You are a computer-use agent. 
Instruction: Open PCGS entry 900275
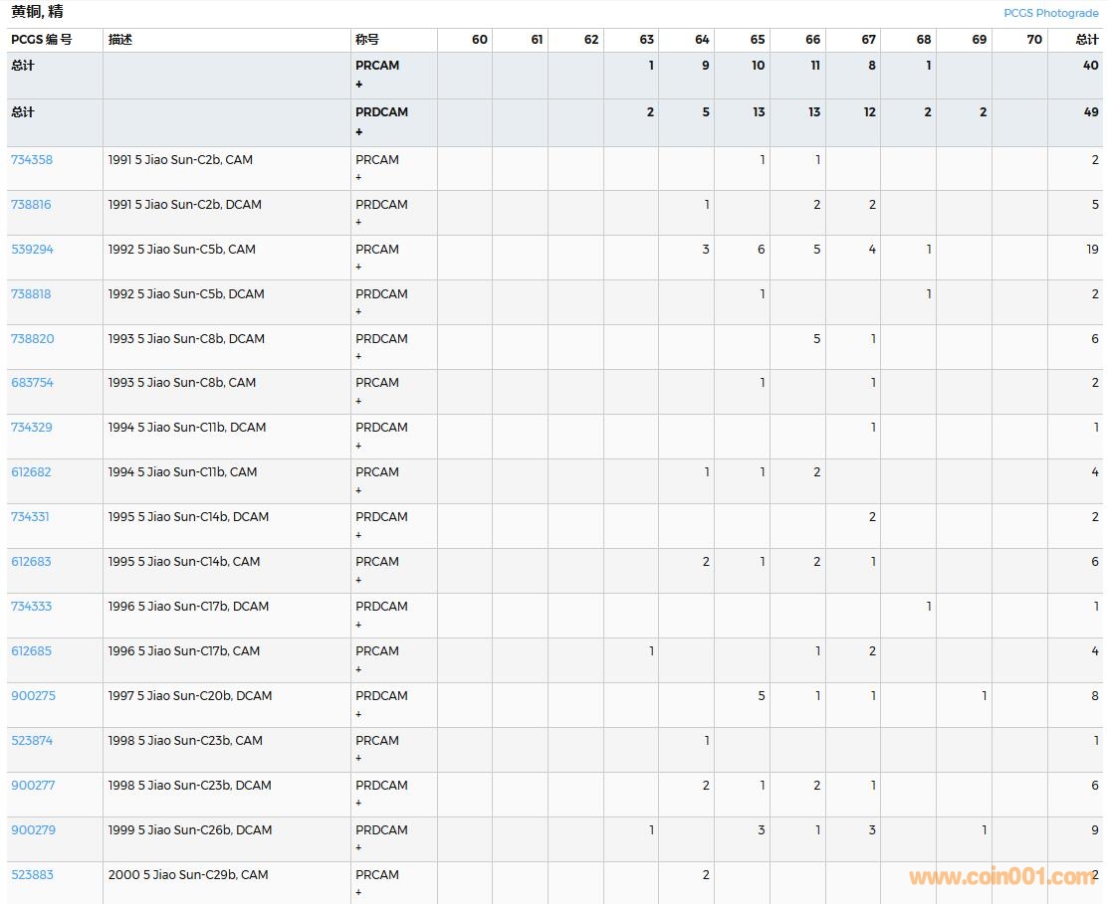[x=33, y=696]
